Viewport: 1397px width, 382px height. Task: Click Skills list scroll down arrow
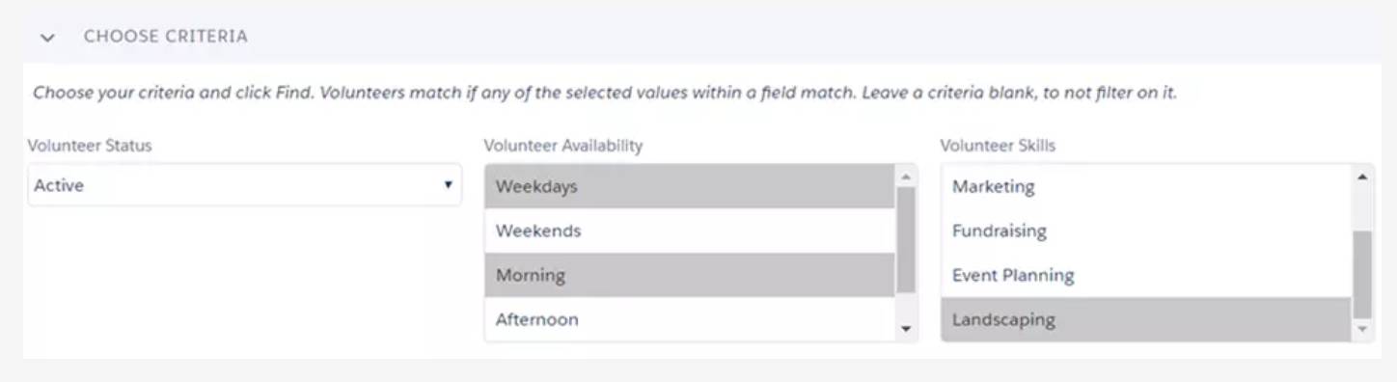pyautogui.click(x=1362, y=329)
